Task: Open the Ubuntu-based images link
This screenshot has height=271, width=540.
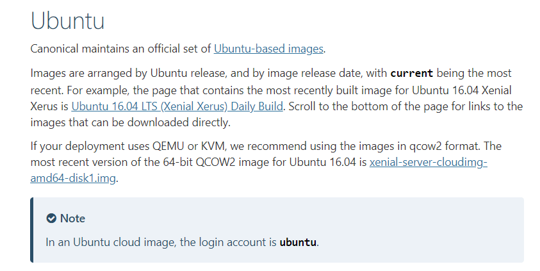Action: click(268, 49)
